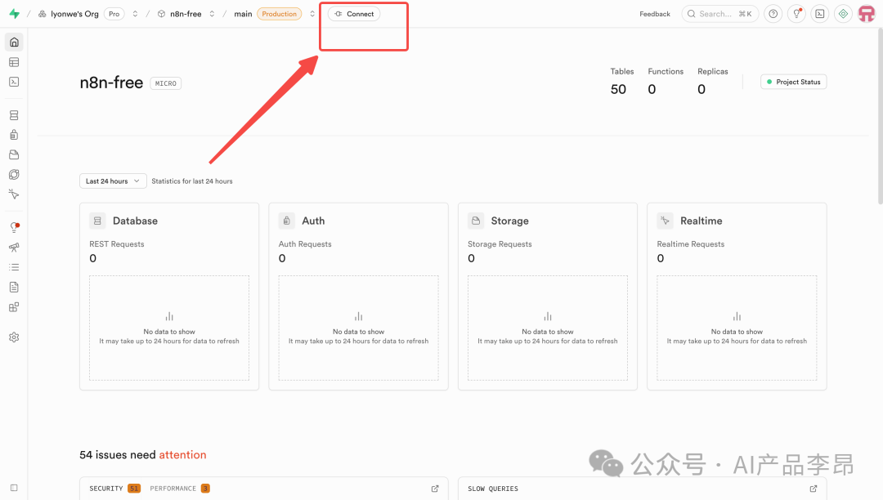Click the Storage card icon
Image resolution: width=883 pixels, height=500 pixels.
476,221
